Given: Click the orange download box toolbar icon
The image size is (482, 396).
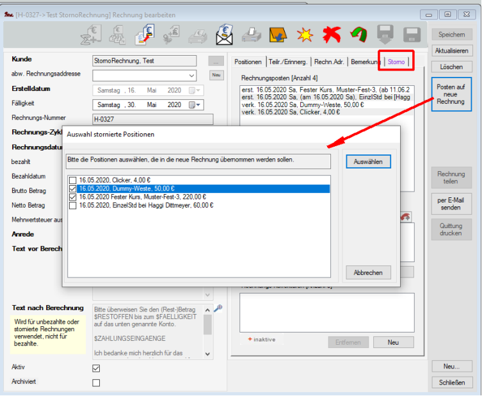Looking at the screenshot, I should 278,33.
